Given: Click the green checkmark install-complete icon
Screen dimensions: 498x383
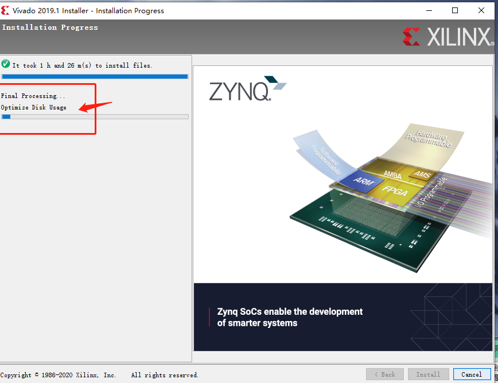Looking at the screenshot, I should pyautogui.click(x=6, y=64).
